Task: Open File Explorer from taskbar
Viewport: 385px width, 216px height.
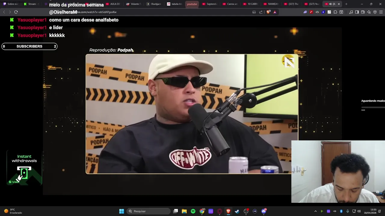Action: 184,211
